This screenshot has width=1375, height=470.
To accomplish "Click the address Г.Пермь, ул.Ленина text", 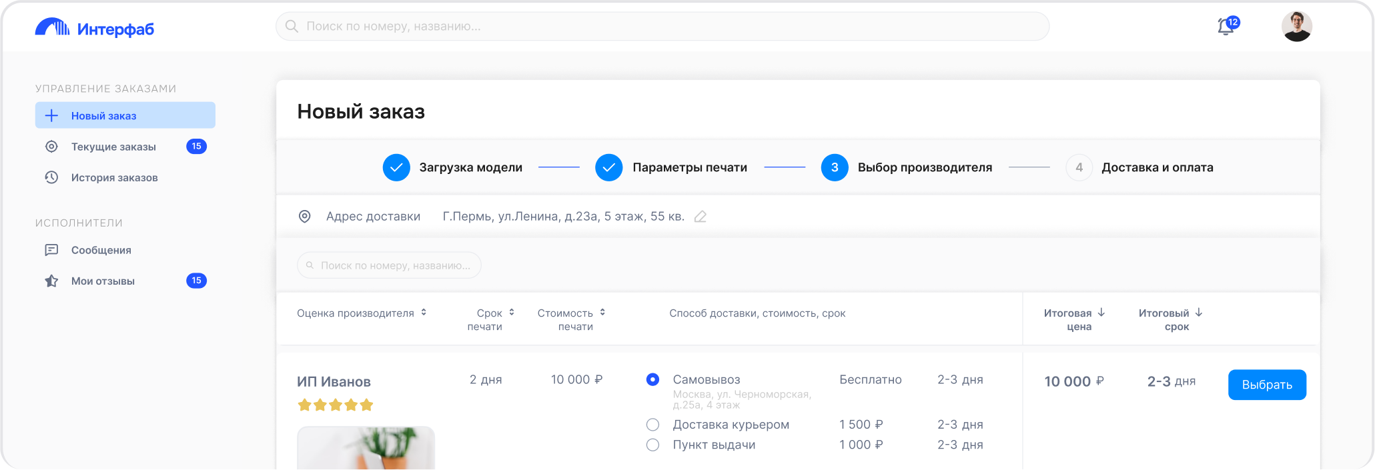I will point(564,216).
